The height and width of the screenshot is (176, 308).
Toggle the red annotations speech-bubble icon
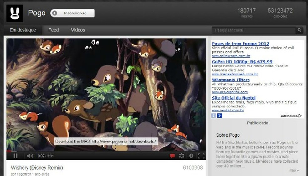[x=172, y=156]
